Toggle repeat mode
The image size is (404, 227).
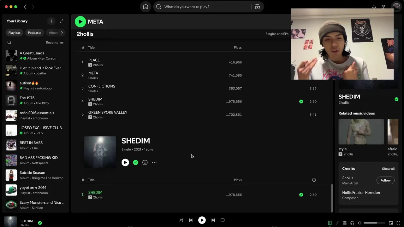[x=223, y=220]
